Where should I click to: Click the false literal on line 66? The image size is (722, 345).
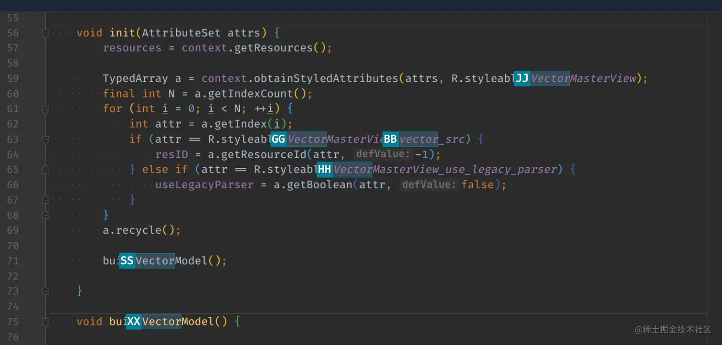pos(478,185)
